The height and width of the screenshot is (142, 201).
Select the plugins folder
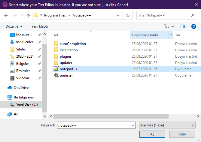tap(65, 56)
